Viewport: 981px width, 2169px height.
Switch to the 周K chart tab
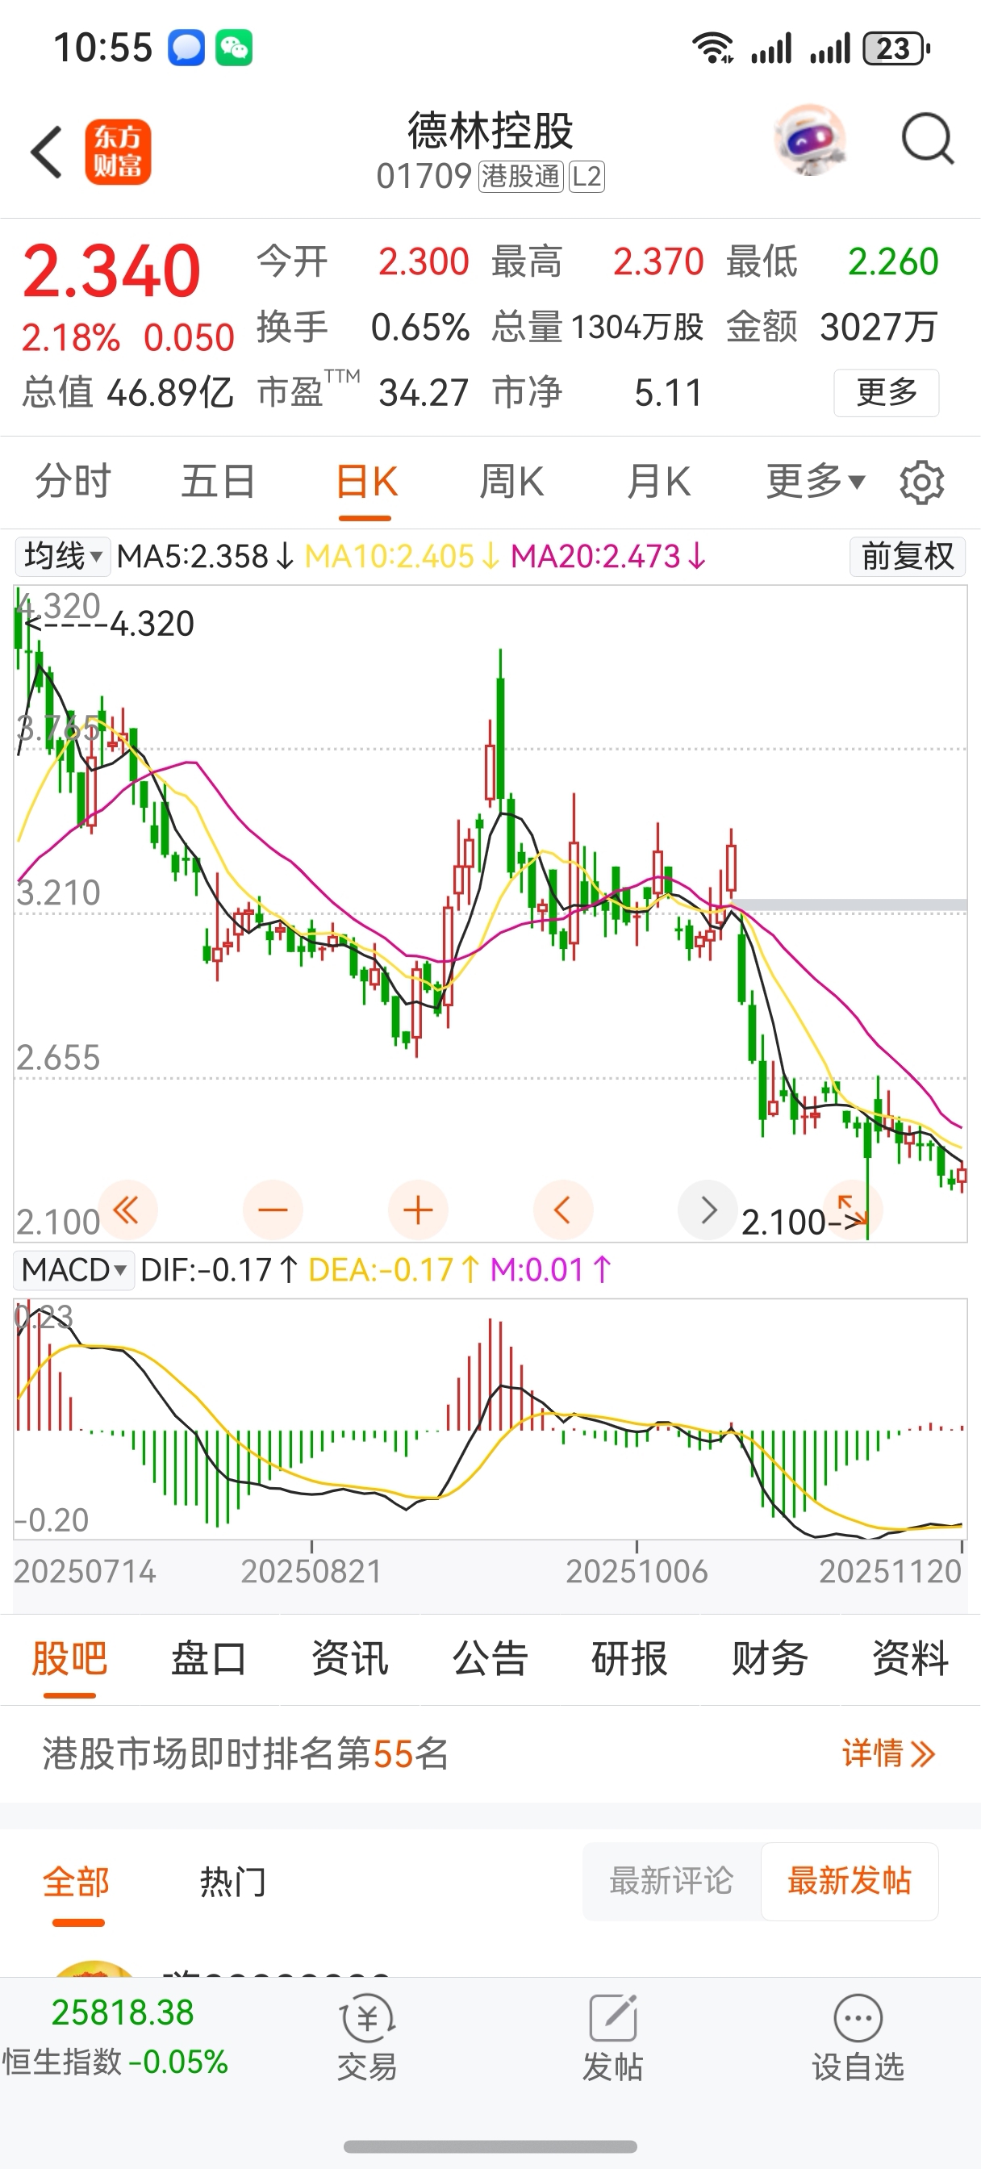511,482
